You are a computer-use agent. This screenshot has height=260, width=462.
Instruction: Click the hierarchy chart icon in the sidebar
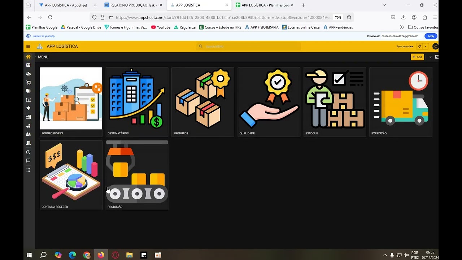[x=28, y=100]
